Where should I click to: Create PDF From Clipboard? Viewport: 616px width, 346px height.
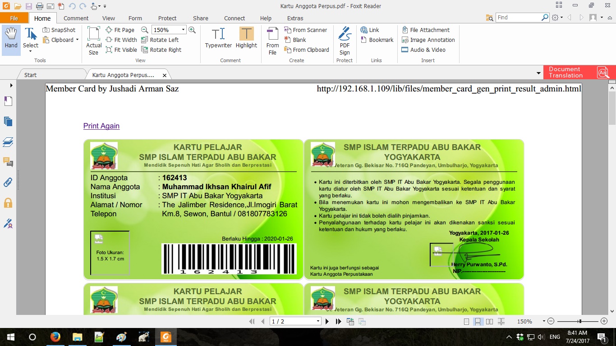click(x=307, y=50)
